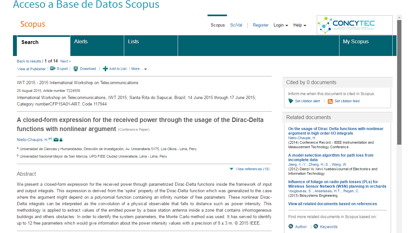Open the Help dropdown
Screen dimensions: 415x233
(300, 25)
